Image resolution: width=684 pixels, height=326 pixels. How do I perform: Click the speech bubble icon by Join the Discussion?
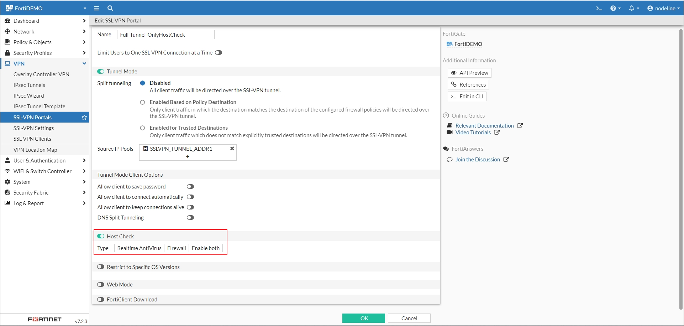449,160
